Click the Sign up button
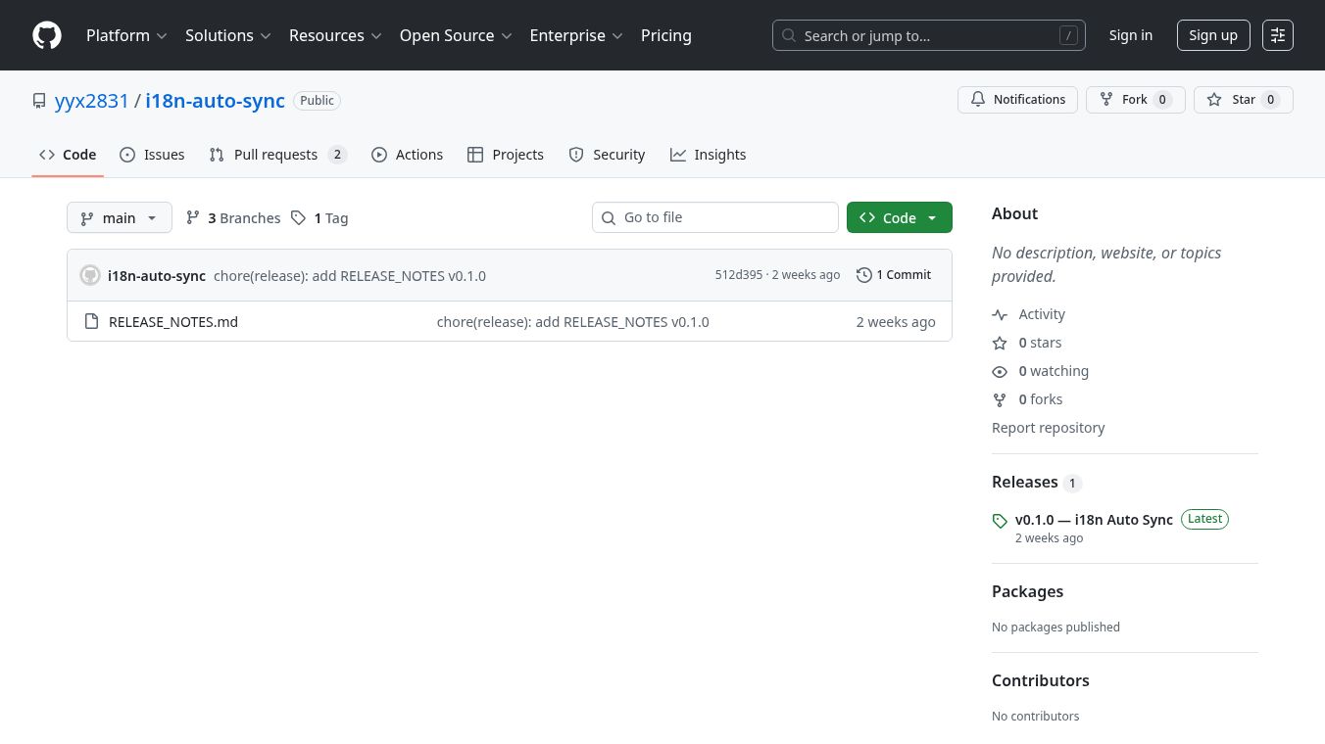The height and width of the screenshot is (744, 1325). [1212, 35]
